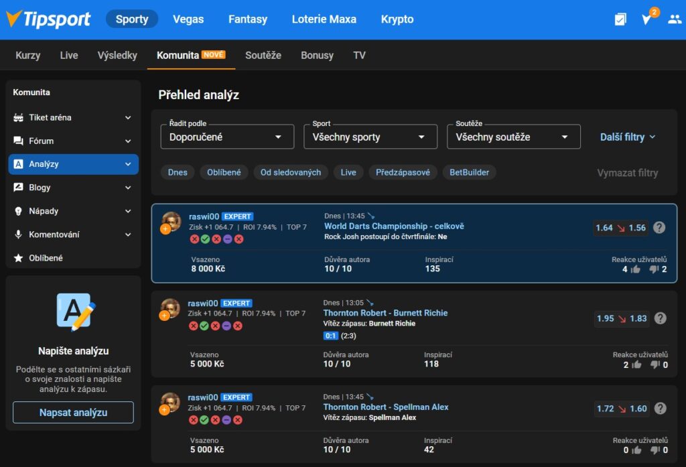This screenshot has height=467, width=686.
Task: Open the Řadit podle Doporučené dropdown
Action: 227,137
